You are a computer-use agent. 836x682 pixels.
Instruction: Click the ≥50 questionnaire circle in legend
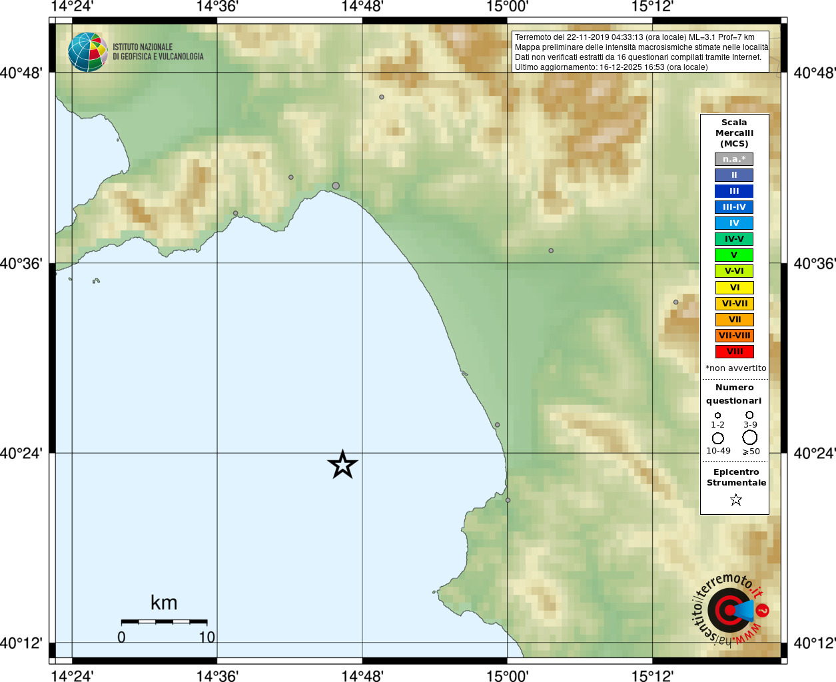(750, 438)
